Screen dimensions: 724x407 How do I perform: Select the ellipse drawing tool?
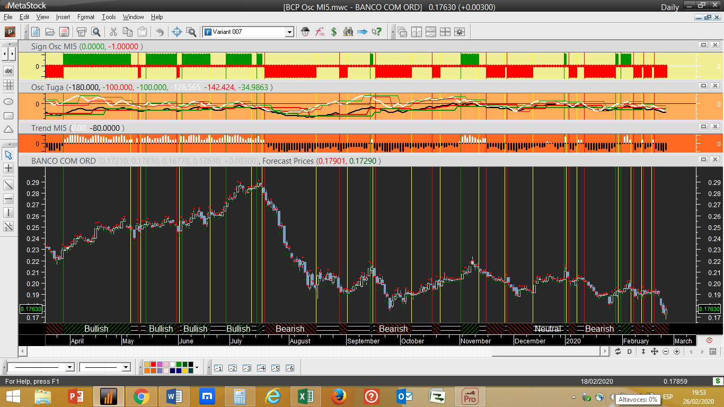pos(8,101)
